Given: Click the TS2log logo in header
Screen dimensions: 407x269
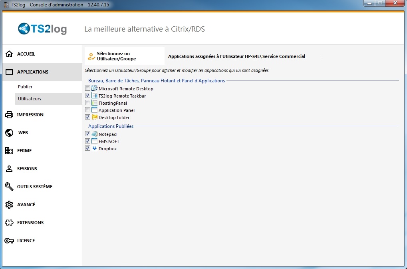Looking at the screenshot, I should point(42,28).
